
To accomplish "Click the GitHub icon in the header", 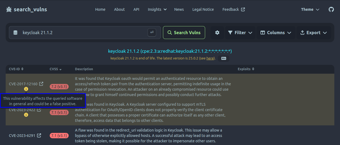I will 331,9.
